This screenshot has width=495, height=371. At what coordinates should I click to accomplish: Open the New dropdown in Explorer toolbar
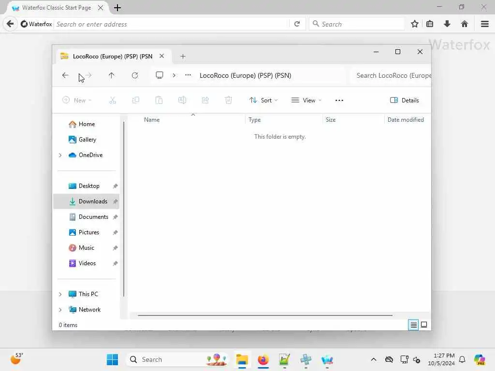coord(77,100)
